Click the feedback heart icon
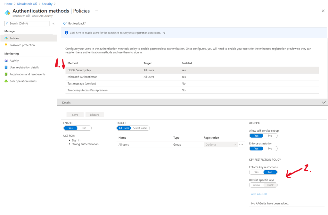The height and width of the screenshot is (215, 328). [65, 23]
